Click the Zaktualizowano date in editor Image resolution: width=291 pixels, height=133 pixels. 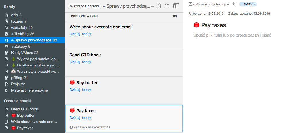249,13
